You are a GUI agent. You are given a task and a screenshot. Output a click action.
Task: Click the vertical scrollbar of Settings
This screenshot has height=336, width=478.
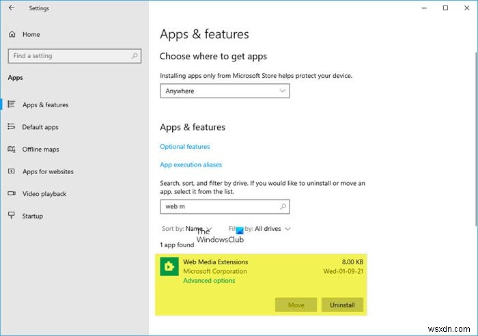pyautogui.click(x=476, y=139)
